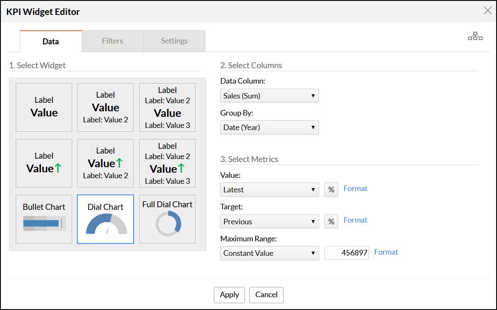Screen dimensions: 497x310
Task: Open the Maximum Range dropdown
Action: coord(269,253)
